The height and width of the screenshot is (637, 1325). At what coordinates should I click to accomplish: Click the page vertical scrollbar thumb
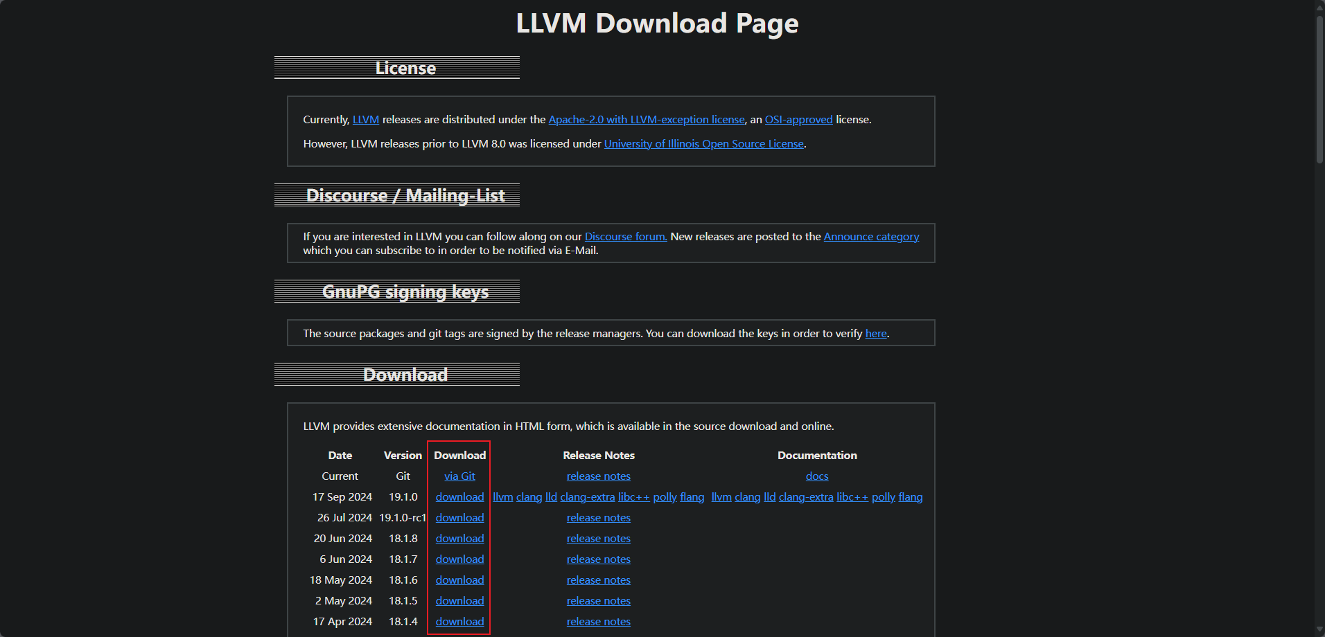[x=1319, y=89]
